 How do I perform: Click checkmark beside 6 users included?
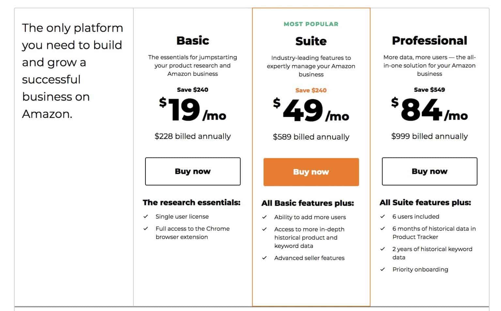[x=383, y=217]
